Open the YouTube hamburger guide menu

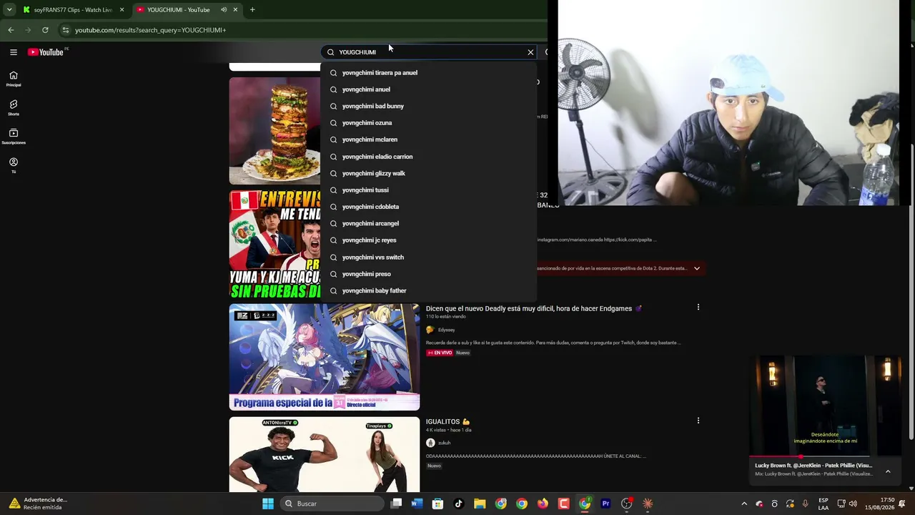pyautogui.click(x=14, y=51)
